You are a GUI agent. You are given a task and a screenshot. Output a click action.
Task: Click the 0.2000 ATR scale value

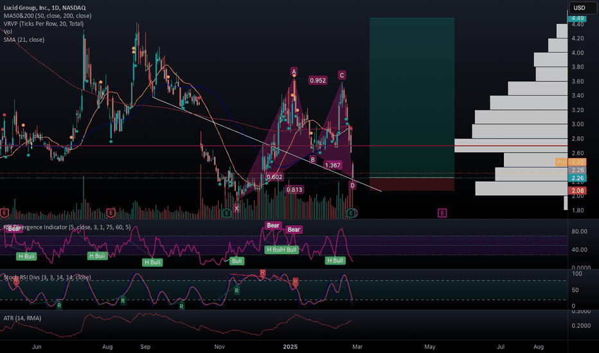click(581, 326)
